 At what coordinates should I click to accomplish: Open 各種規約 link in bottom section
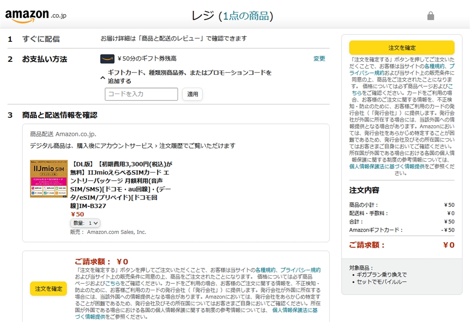(x=265, y=270)
